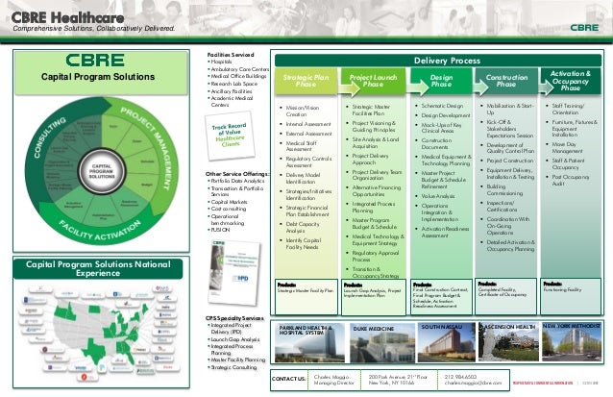
Task: Open the South Nassau photo
Action: [x=447, y=342]
